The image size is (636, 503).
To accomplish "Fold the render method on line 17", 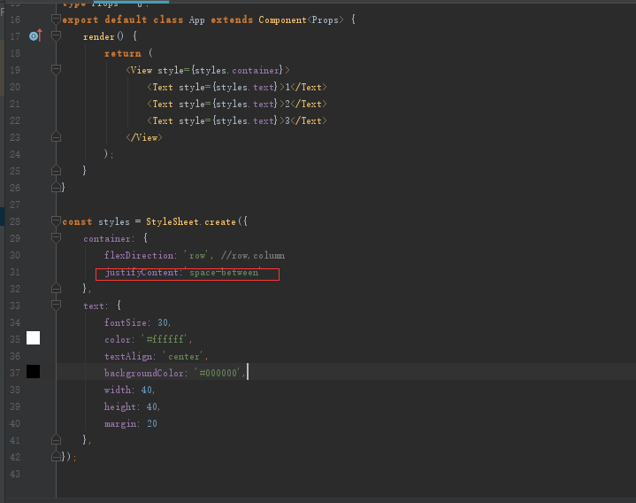I will tap(57, 36).
